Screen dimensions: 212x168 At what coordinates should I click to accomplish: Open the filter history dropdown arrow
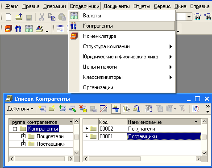[175, 109]
